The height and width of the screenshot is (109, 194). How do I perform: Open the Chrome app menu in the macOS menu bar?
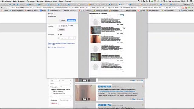point(8,1)
